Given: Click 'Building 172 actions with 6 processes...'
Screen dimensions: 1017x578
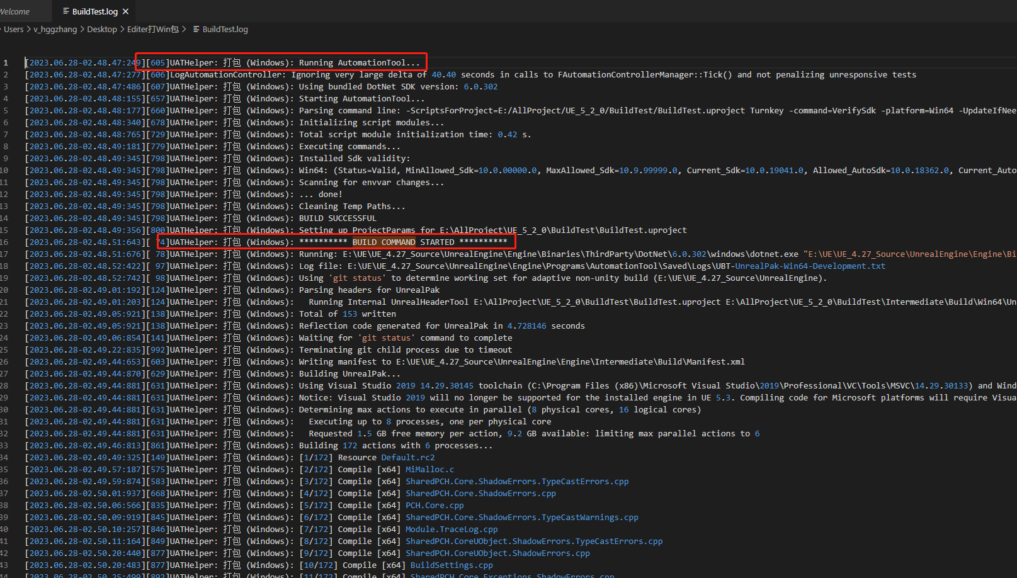Looking at the screenshot, I should coord(395,446).
